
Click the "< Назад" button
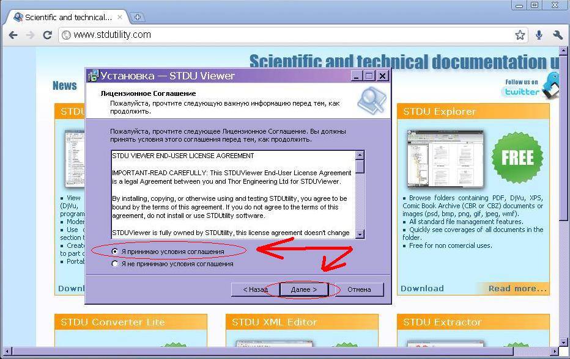pyautogui.click(x=256, y=289)
